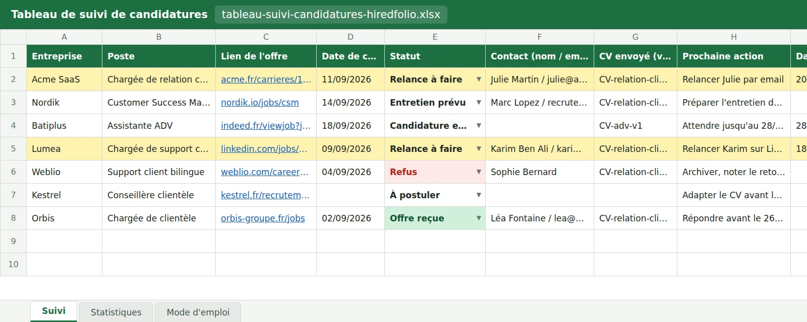Select the Lumea company cell

click(x=64, y=149)
